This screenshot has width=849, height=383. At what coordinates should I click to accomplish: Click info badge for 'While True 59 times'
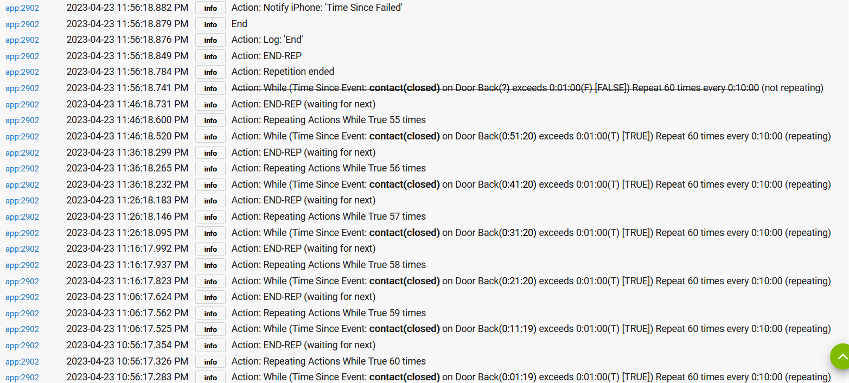210,314
